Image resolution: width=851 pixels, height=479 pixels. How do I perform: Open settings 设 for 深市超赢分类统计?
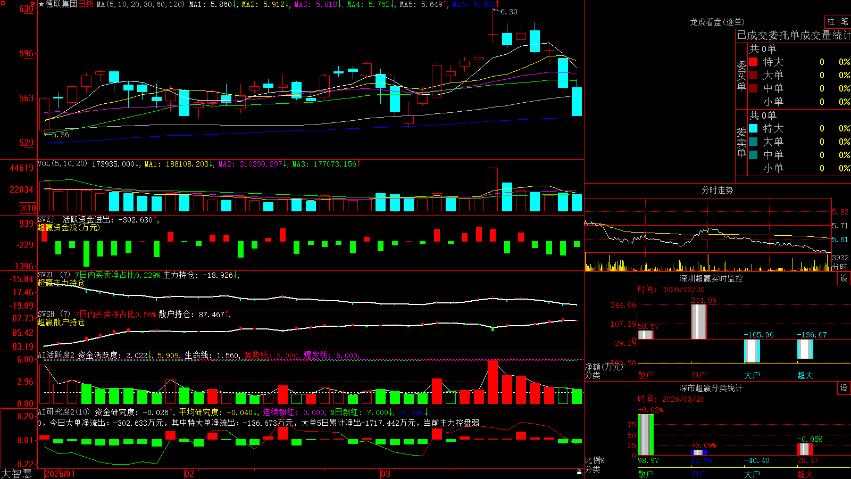point(844,388)
